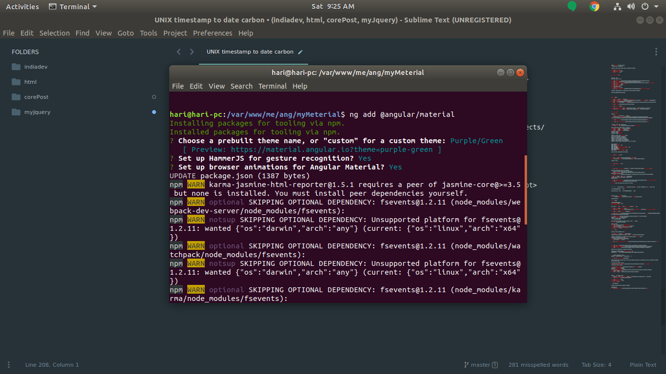Open the Tab Size: 4 selector
666x374 pixels.
point(596,364)
